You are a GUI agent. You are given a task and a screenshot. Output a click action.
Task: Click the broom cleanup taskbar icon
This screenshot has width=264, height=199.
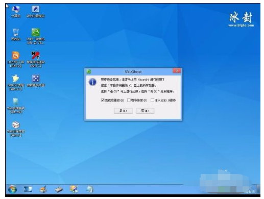point(43,189)
